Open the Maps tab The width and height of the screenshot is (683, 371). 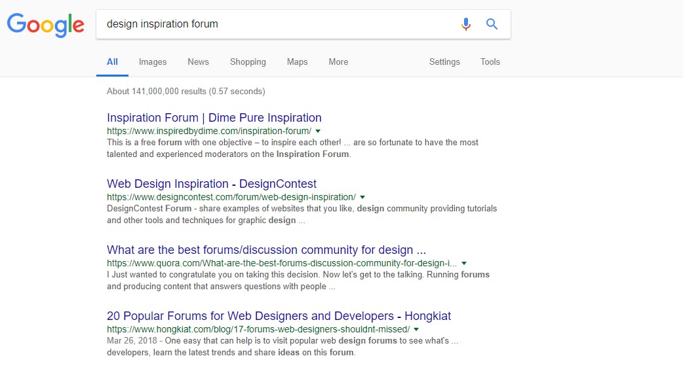tap(297, 62)
